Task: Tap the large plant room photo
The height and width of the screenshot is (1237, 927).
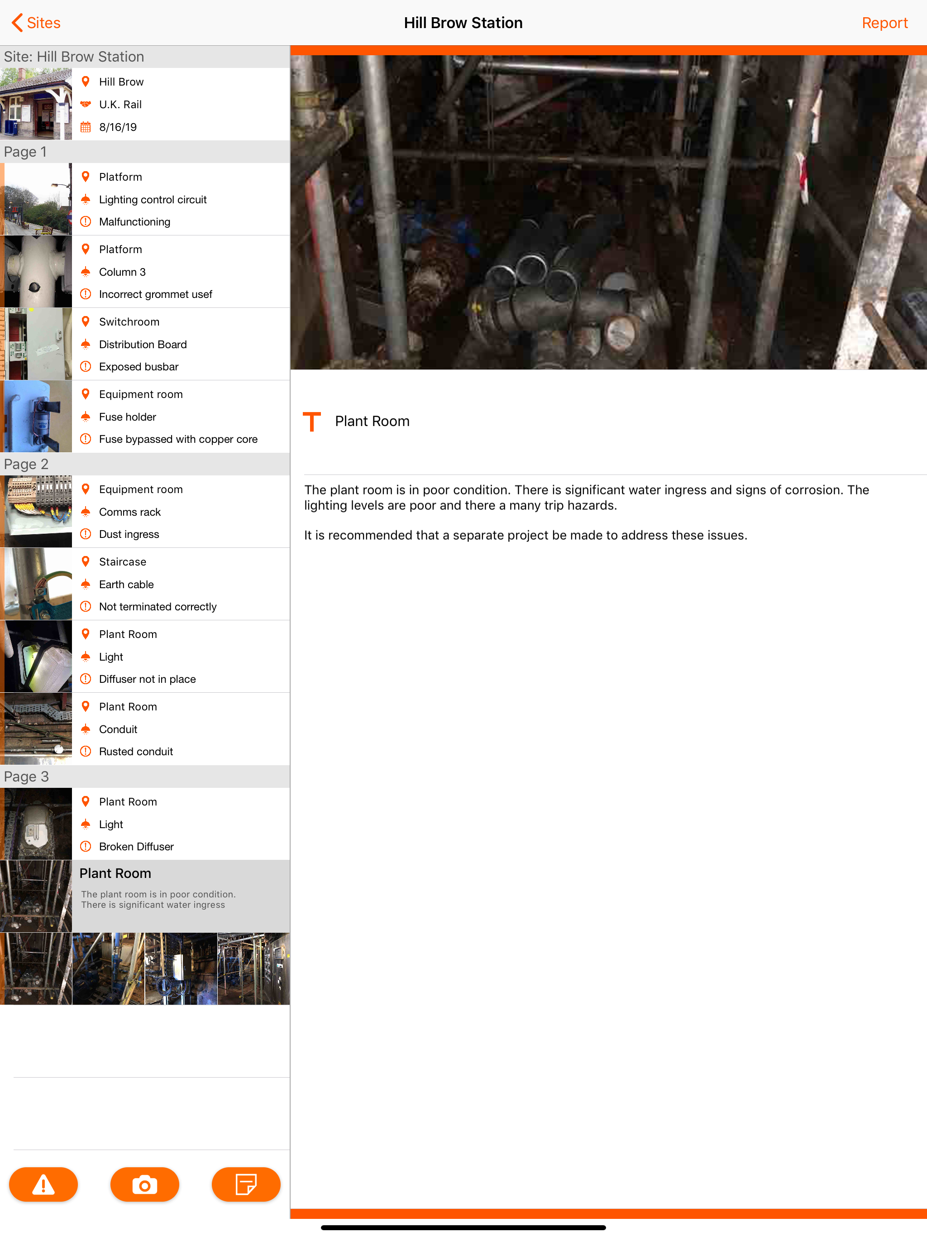Action: click(x=608, y=212)
